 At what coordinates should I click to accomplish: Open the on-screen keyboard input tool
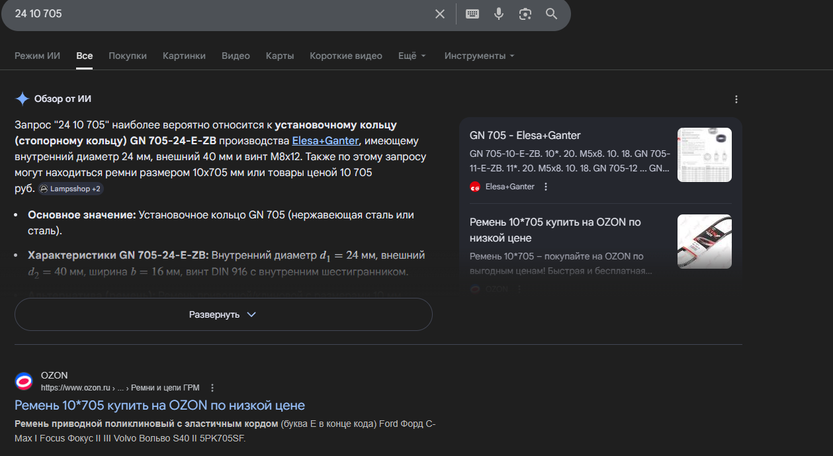coord(472,14)
